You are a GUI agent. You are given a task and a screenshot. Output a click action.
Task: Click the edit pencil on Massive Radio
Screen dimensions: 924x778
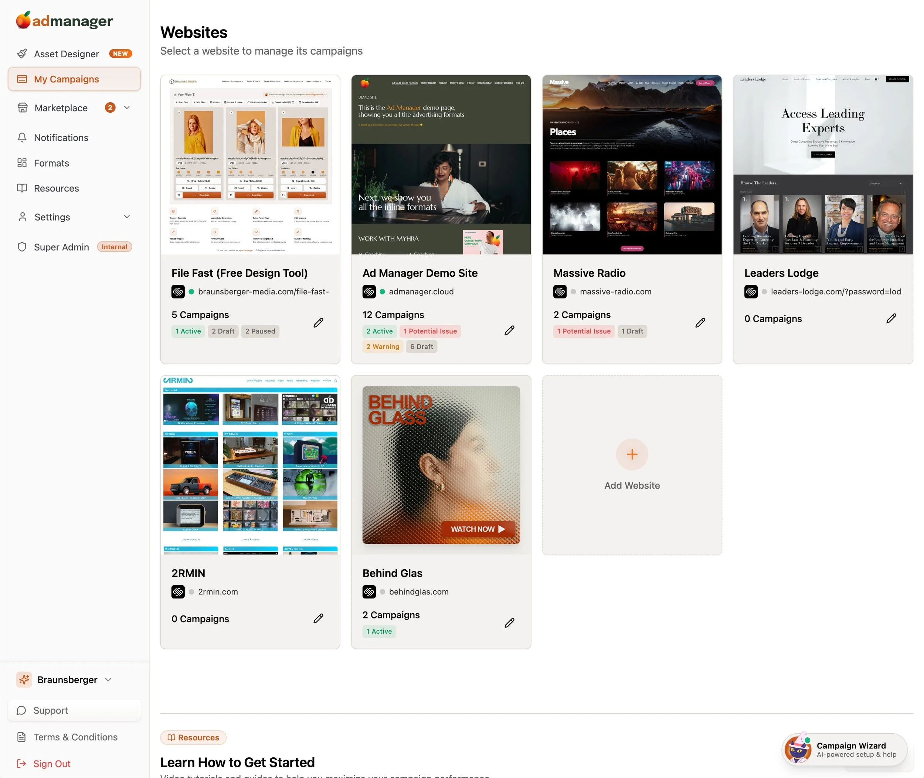(x=700, y=323)
